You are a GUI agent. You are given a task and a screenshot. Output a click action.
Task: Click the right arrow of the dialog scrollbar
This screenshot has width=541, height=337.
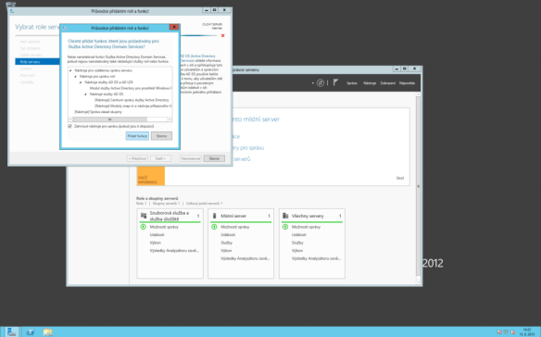170,119
